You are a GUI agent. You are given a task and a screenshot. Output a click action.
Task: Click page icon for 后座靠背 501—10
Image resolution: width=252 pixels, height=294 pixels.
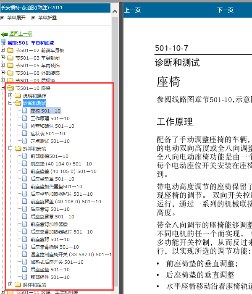coord(25,209)
